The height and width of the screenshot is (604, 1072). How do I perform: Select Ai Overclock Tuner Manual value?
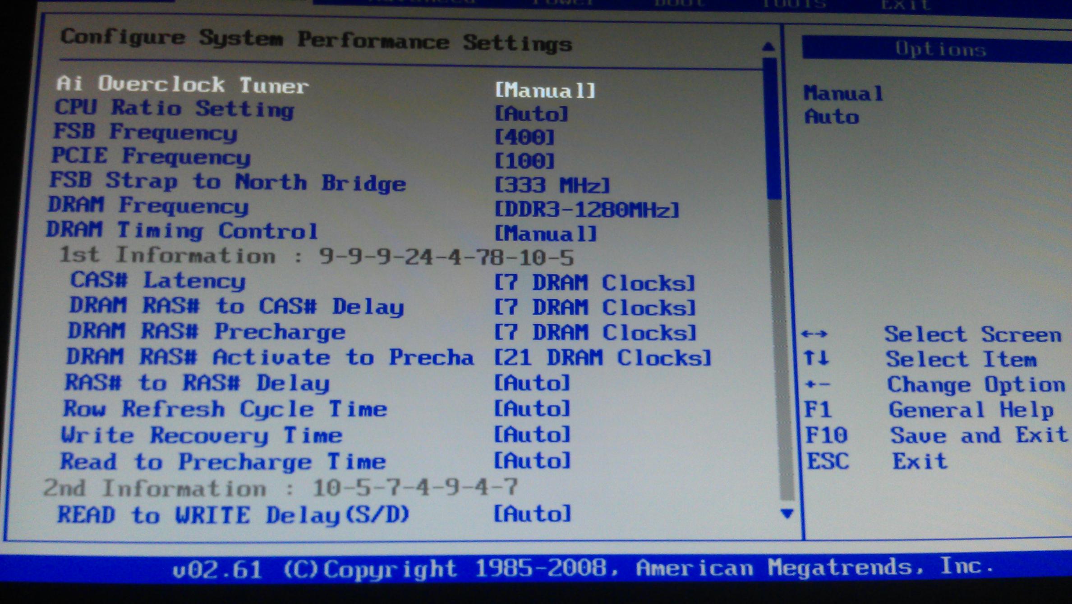(545, 91)
